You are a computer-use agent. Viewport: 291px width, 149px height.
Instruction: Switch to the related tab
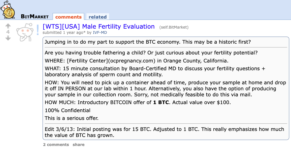click(98, 17)
